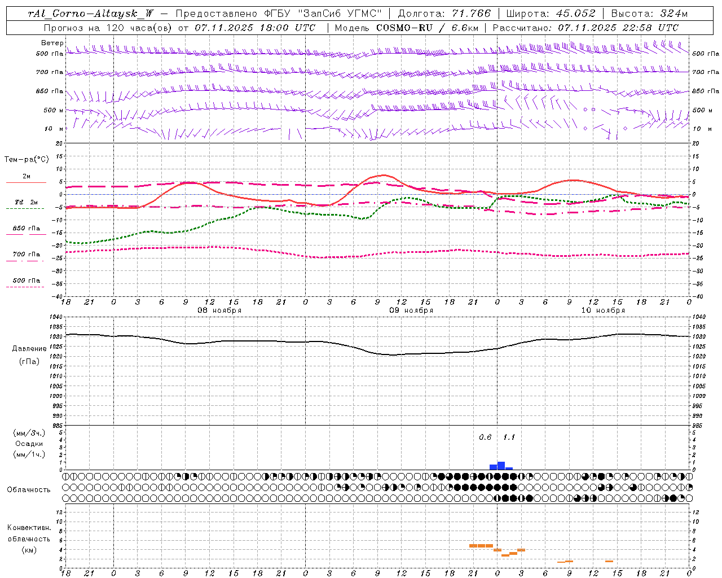Click "Прогноз на 120 часа(ов)" forecast text

click(x=108, y=28)
